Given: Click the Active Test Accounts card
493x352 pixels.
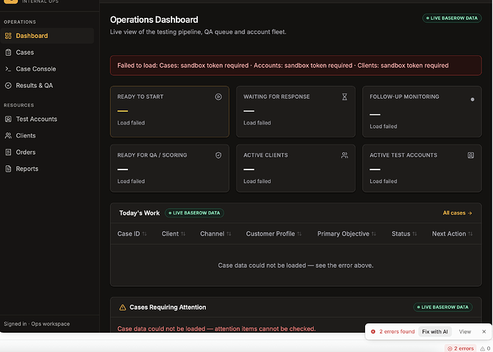Looking at the screenshot, I should pyautogui.click(x=422, y=168).
